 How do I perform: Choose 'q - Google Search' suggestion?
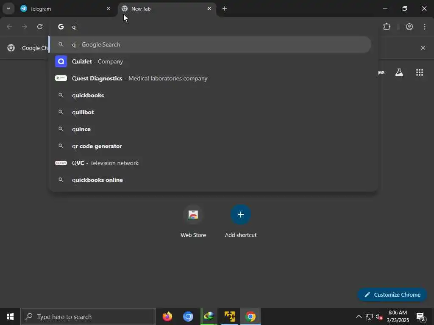pyautogui.click(x=210, y=44)
